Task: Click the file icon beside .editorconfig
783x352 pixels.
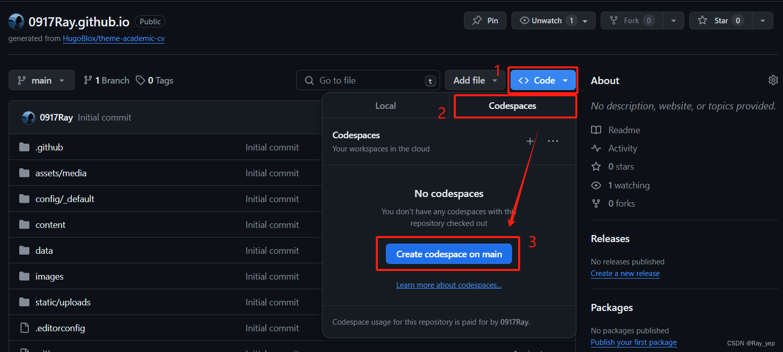Action: (24, 328)
